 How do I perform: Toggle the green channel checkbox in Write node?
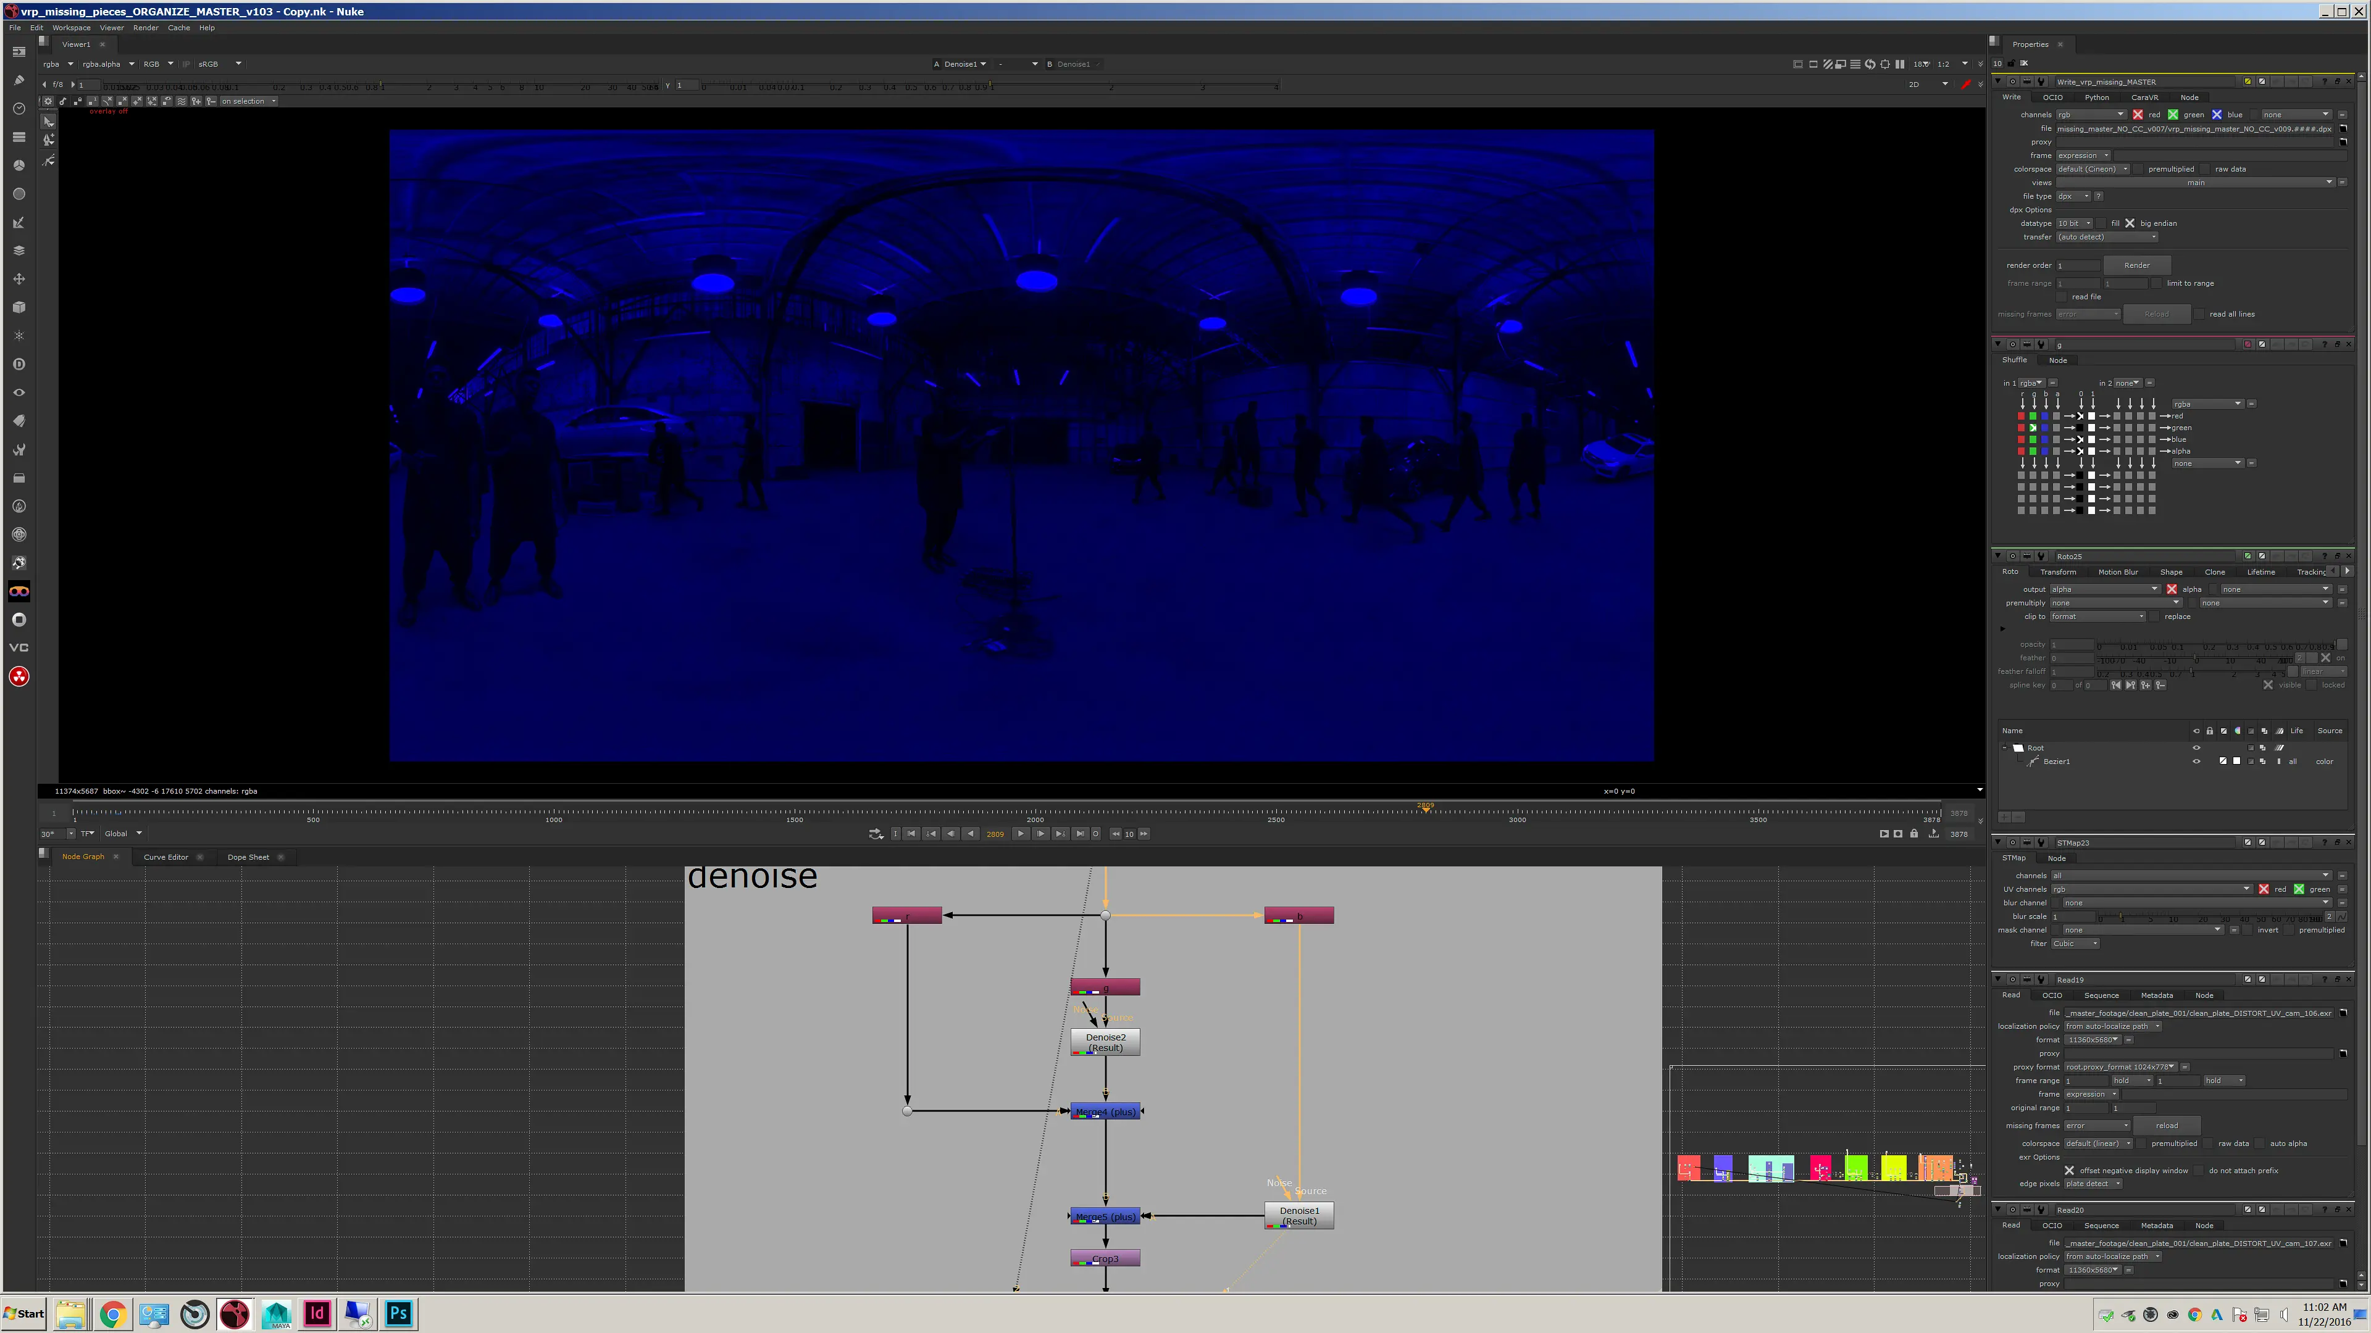[2173, 115]
